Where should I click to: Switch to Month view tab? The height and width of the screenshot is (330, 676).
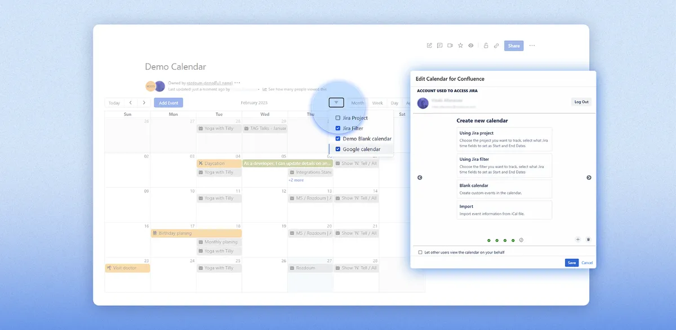357,103
